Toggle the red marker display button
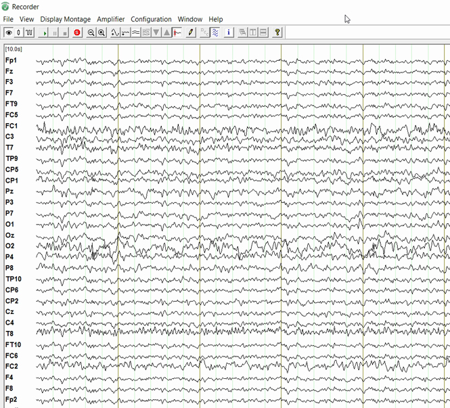Image resolution: width=450 pixels, height=408 pixels. (x=177, y=32)
